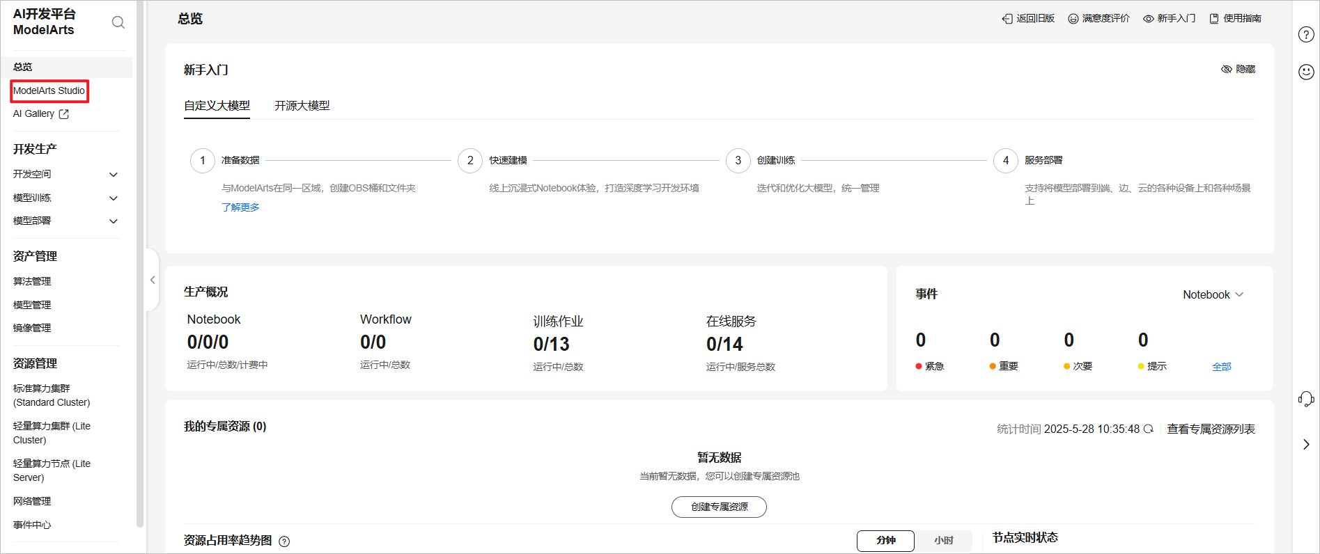Collapse the left sidebar handle
Viewport: 1320px width, 554px height.
point(153,280)
